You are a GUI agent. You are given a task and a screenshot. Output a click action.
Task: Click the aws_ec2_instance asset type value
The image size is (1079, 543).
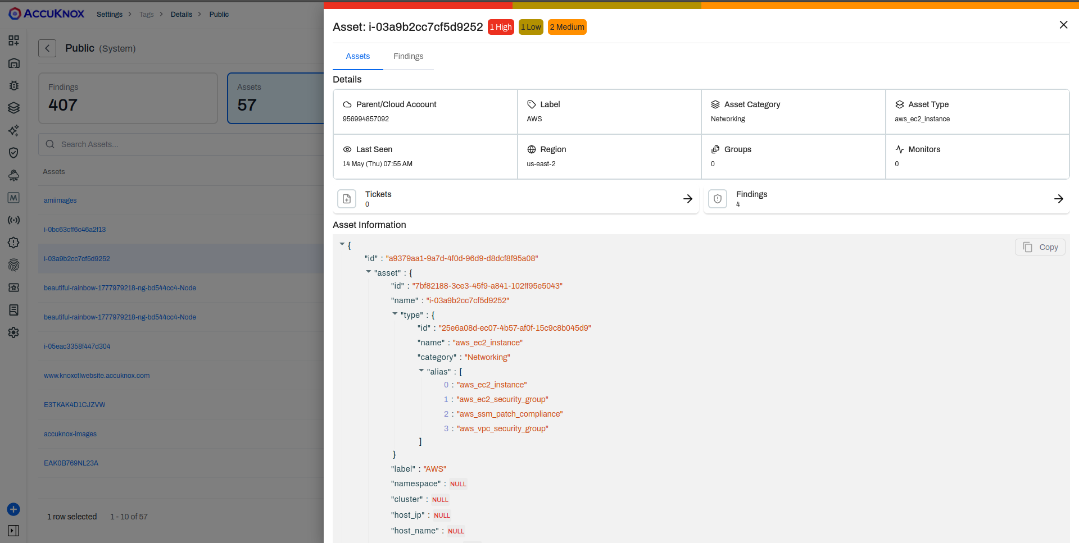922,119
